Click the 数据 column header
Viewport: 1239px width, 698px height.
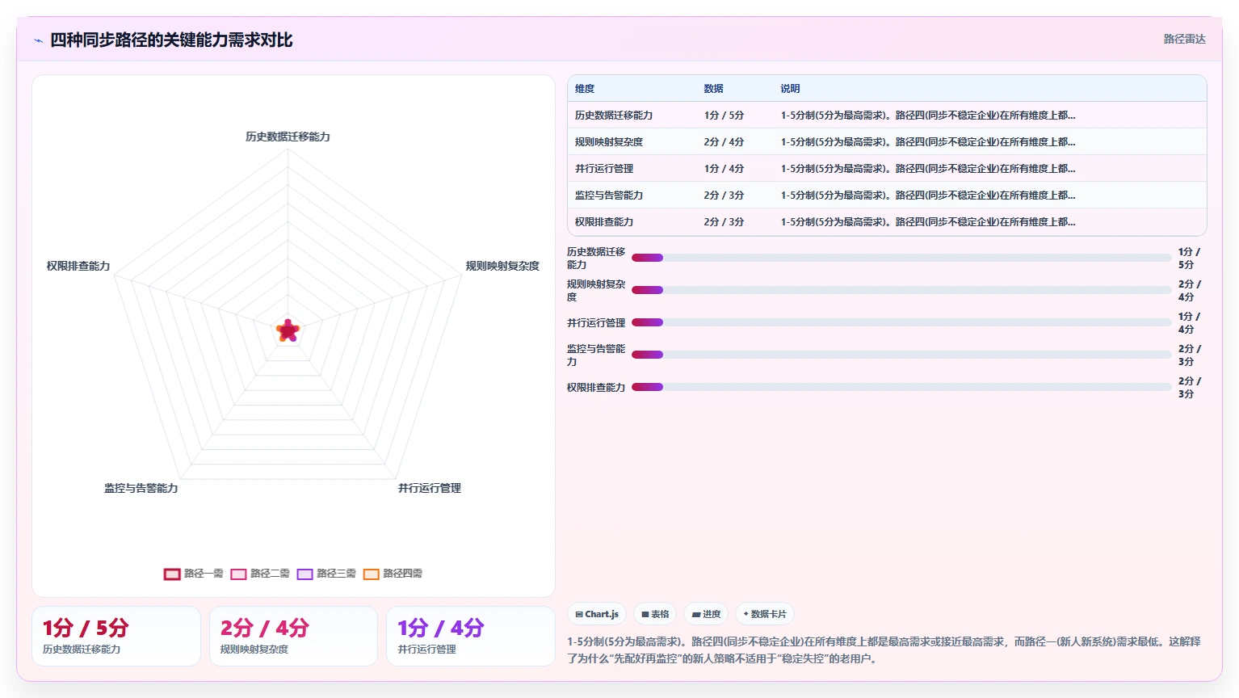713,89
